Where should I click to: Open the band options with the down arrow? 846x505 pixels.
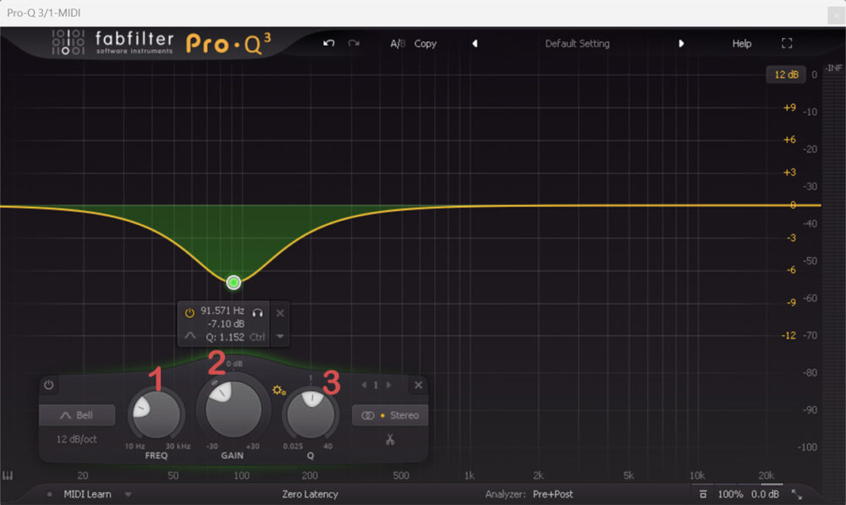(x=279, y=336)
